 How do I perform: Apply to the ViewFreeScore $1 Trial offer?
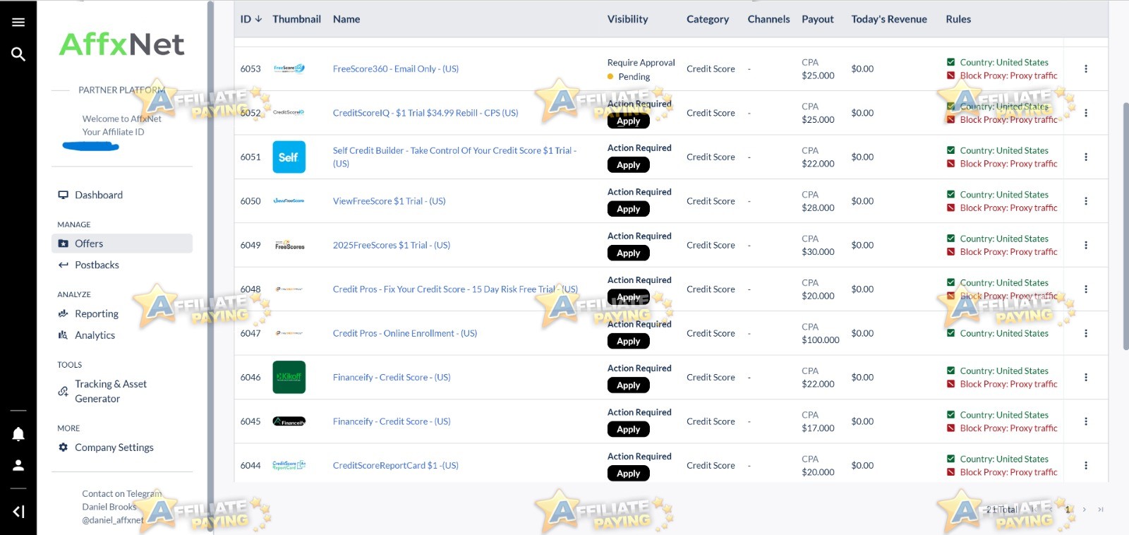tap(628, 209)
